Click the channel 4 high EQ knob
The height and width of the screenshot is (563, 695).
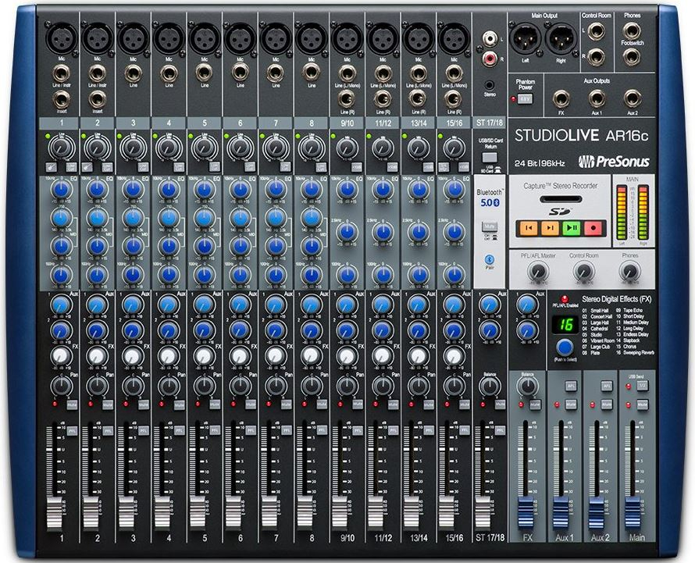pos(169,190)
